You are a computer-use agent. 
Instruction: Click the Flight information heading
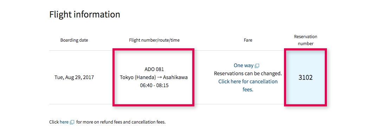85,14
